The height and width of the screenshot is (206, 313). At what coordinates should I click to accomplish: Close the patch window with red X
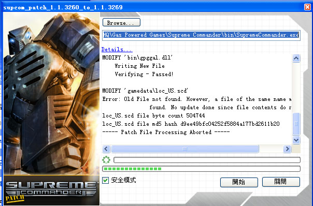tap(307, 7)
